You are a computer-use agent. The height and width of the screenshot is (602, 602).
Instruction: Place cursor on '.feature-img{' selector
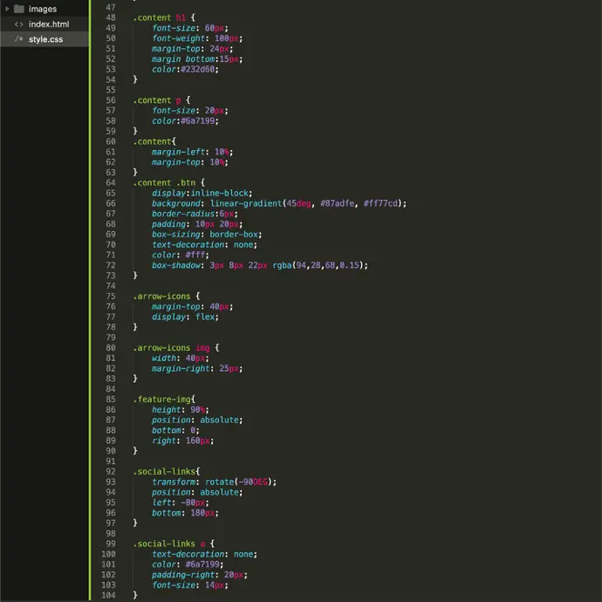pyautogui.click(x=164, y=400)
